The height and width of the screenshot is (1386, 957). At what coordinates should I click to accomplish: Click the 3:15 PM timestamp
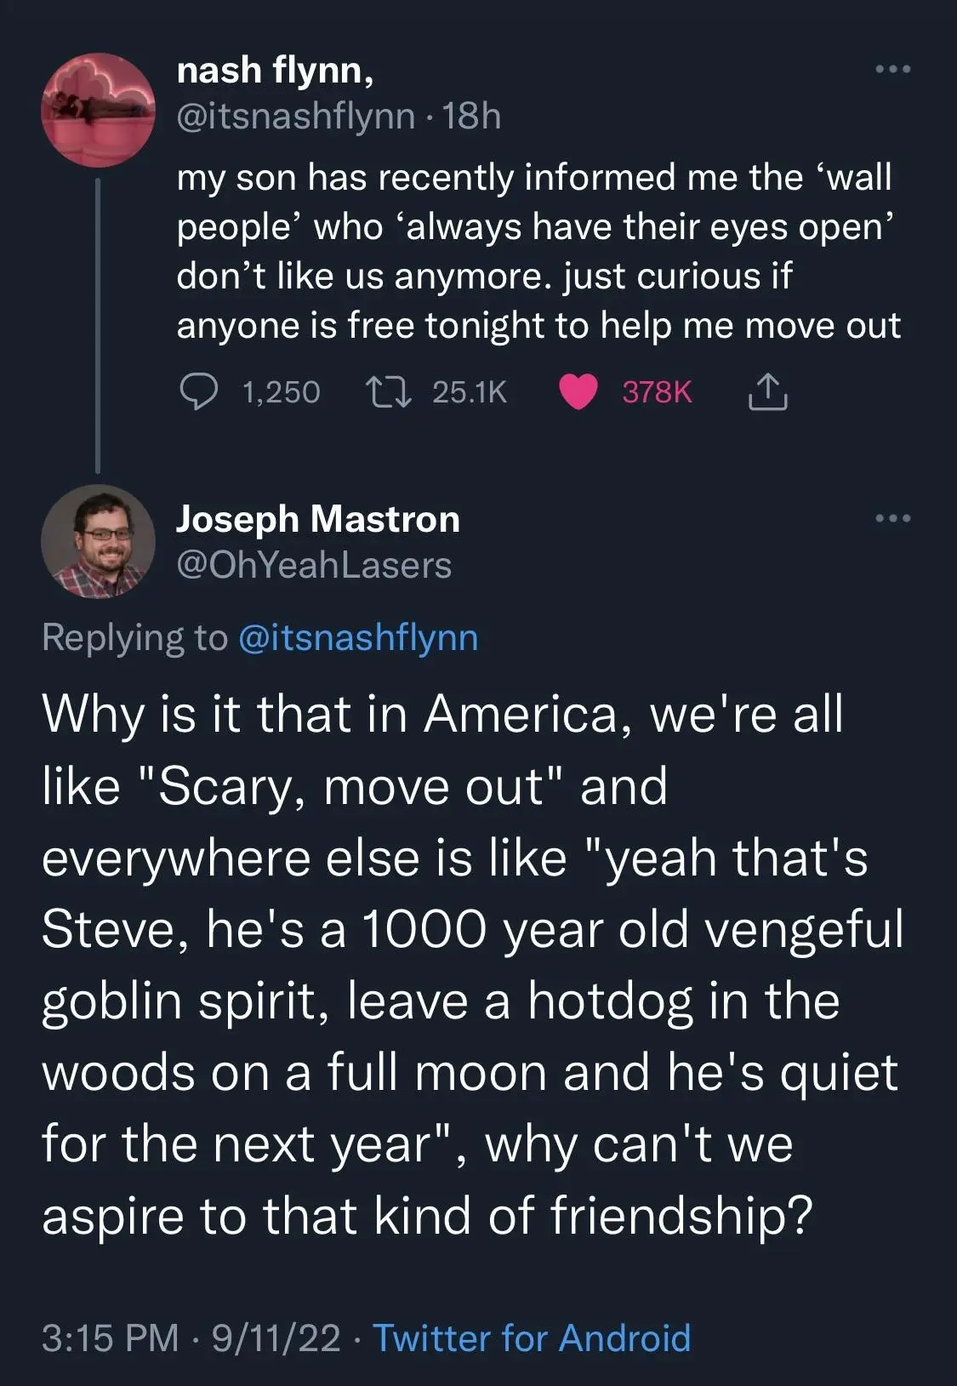click(x=110, y=1338)
